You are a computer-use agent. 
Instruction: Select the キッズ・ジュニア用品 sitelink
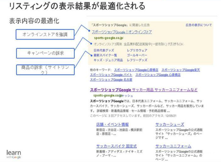pos(108,60)
